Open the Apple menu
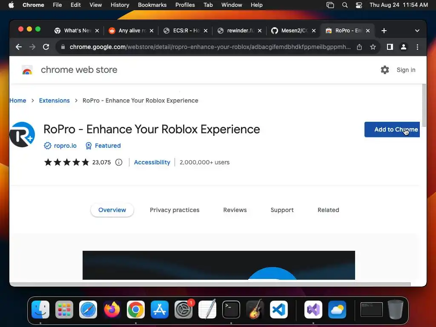 click(11, 5)
